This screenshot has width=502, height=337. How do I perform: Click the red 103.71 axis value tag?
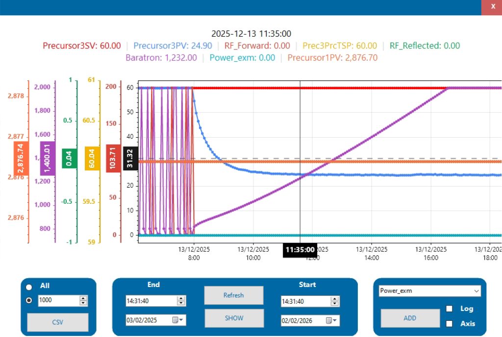(x=113, y=158)
